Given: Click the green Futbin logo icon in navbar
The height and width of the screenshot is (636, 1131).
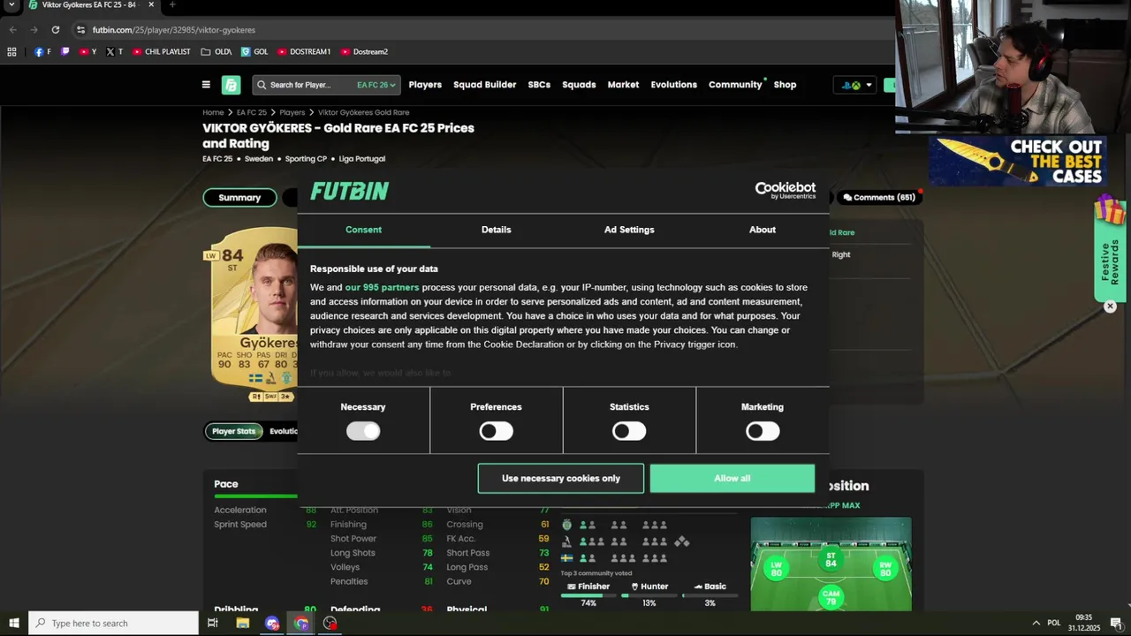Looking at the screenshot, I should pos(231,85).
